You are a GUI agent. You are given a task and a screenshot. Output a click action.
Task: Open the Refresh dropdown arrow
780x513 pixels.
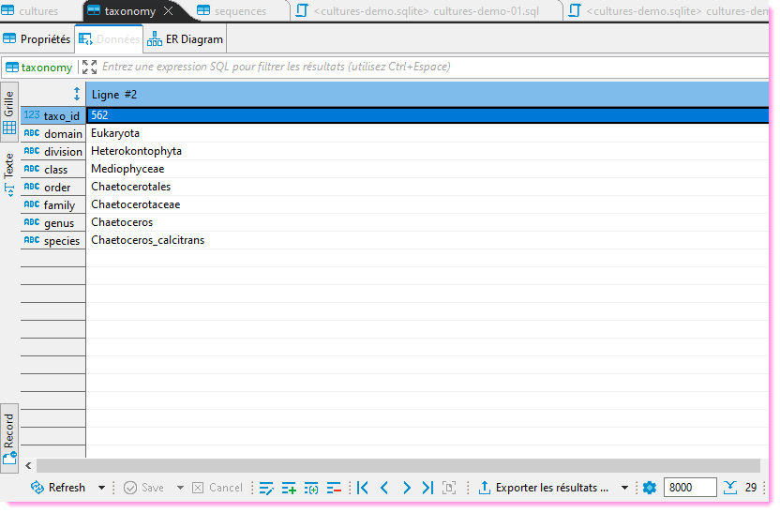click(101, 488)
